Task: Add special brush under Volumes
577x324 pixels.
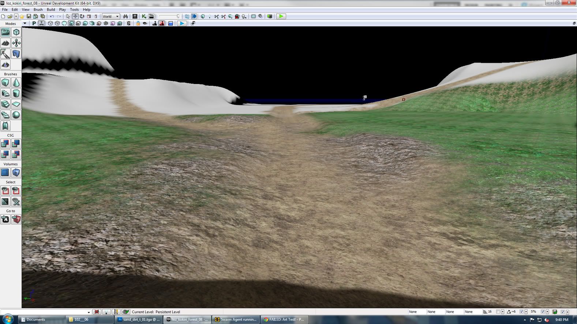Action: click(x=5, y=172)
